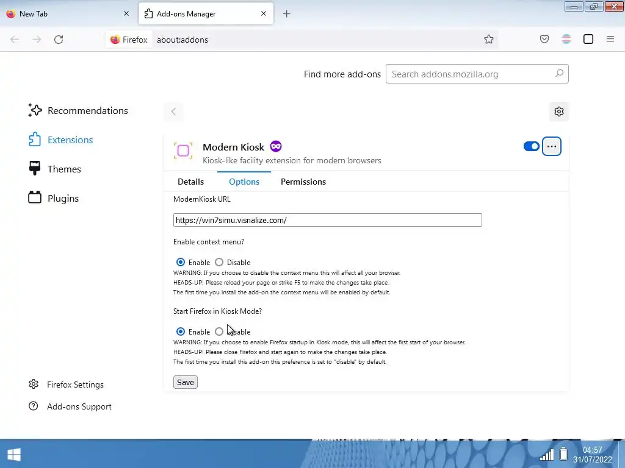The width and height of the screenshot is (625, 468).
Task: Click the Themes paintbrush icon
Action: click(x=35, y=168)
